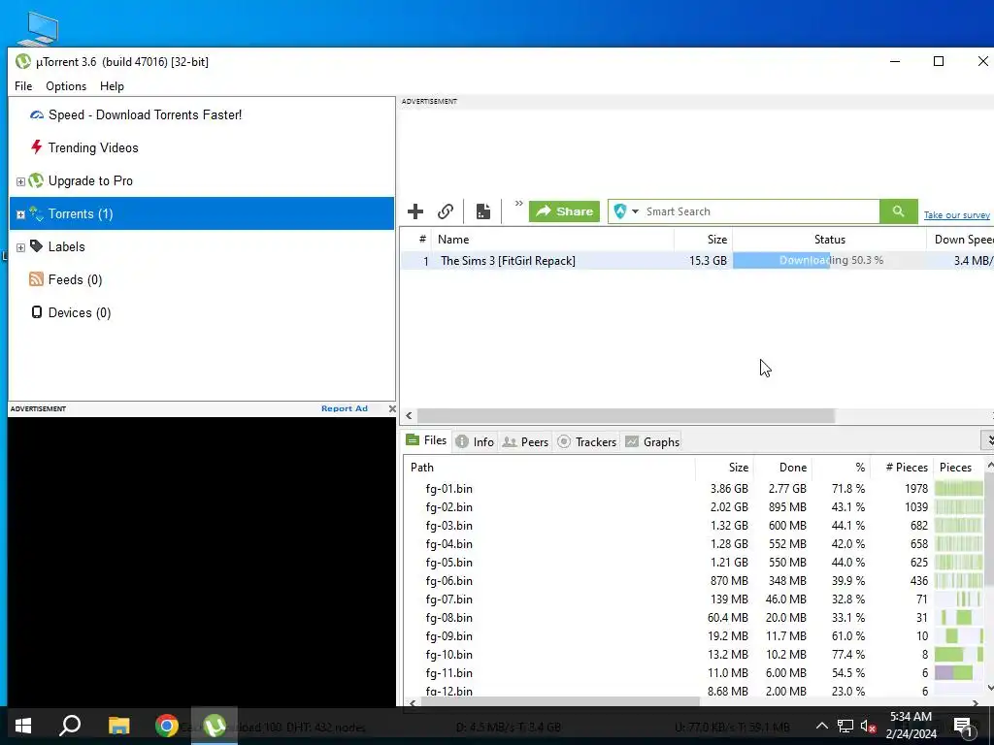This screenshot has height=745, width=994.
Task: Select Speed - Download Torrents Faster! item
Action: click(x=146, y=114)
